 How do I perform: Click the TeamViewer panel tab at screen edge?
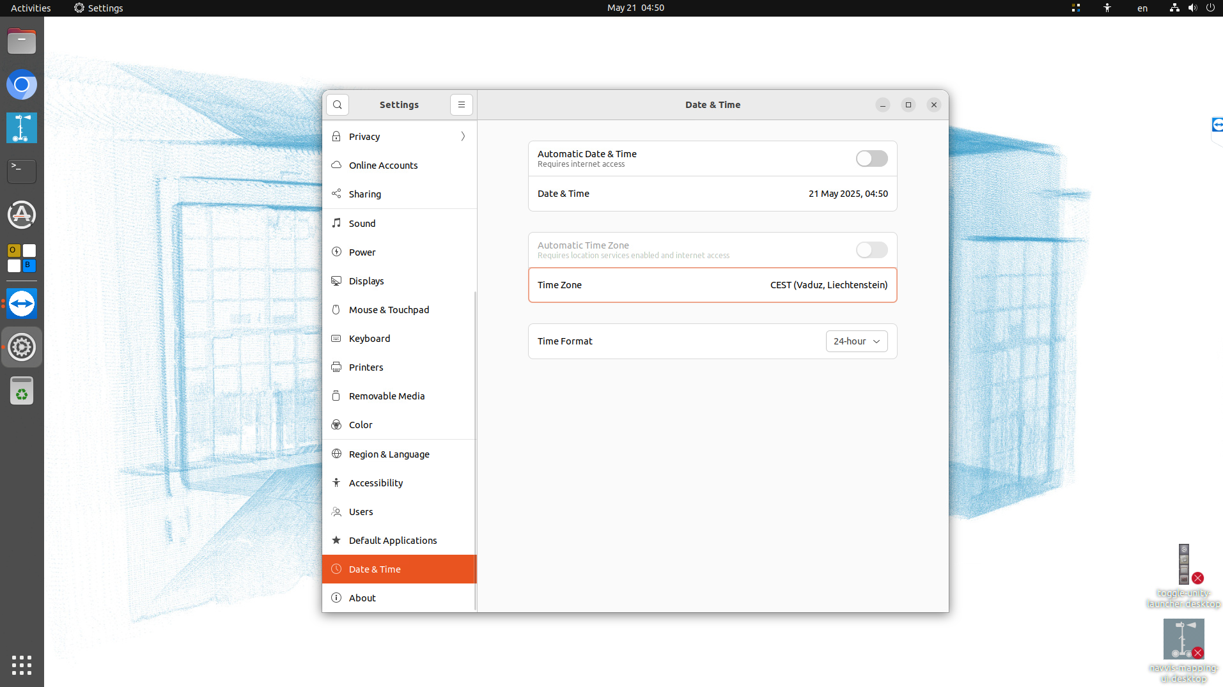(x=1217, y=125)
